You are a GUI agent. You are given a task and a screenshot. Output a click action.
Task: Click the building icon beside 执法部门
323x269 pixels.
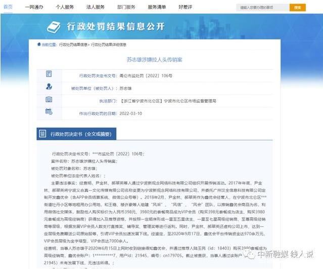click(49, 99)
